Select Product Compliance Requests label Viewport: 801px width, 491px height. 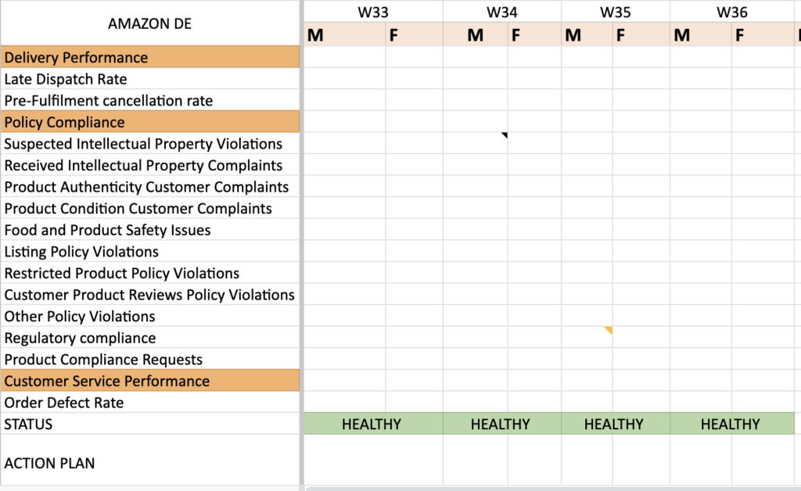pos(150,359)
